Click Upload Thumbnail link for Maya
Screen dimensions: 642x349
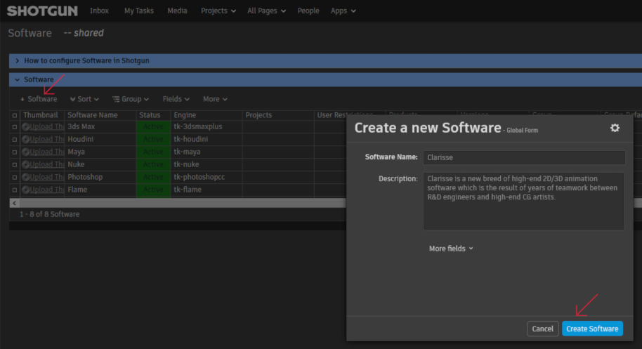click(47, 152)
